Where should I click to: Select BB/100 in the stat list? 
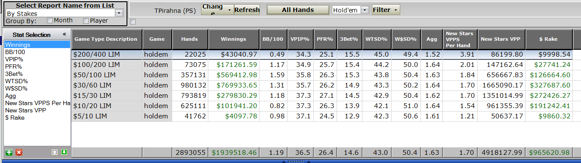click(37, 52)
